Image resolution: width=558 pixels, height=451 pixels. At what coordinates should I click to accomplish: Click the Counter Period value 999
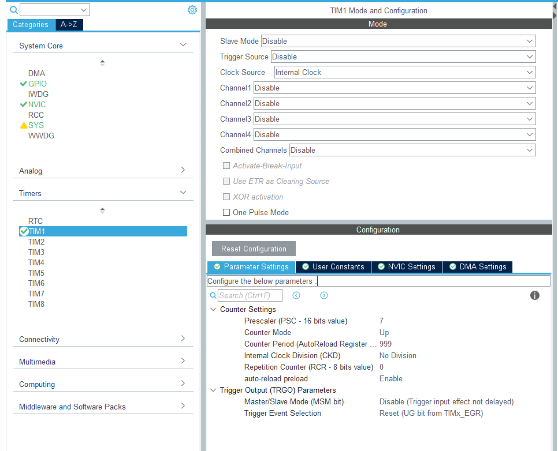pyautogui.click(x=385, y=344)
